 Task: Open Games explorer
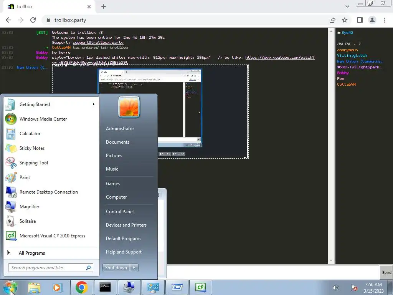coord(113,183)
